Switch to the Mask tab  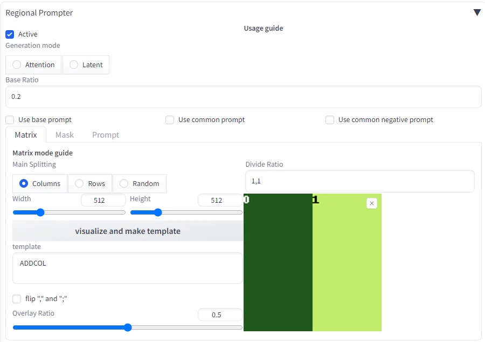pyautogui.click(x=65, y=135)
